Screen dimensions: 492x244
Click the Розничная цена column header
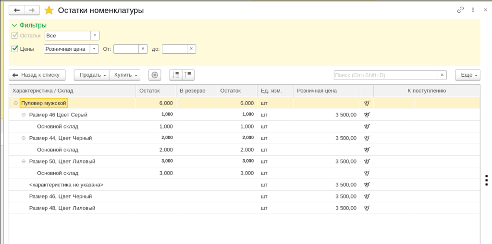tap(327, 91)
